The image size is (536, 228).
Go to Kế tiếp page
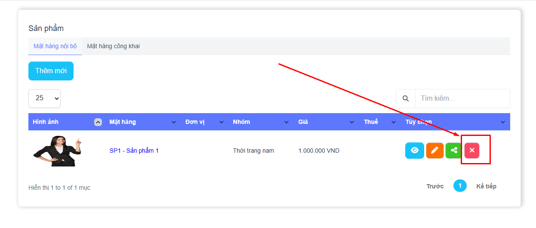click(x=486, y=186)
